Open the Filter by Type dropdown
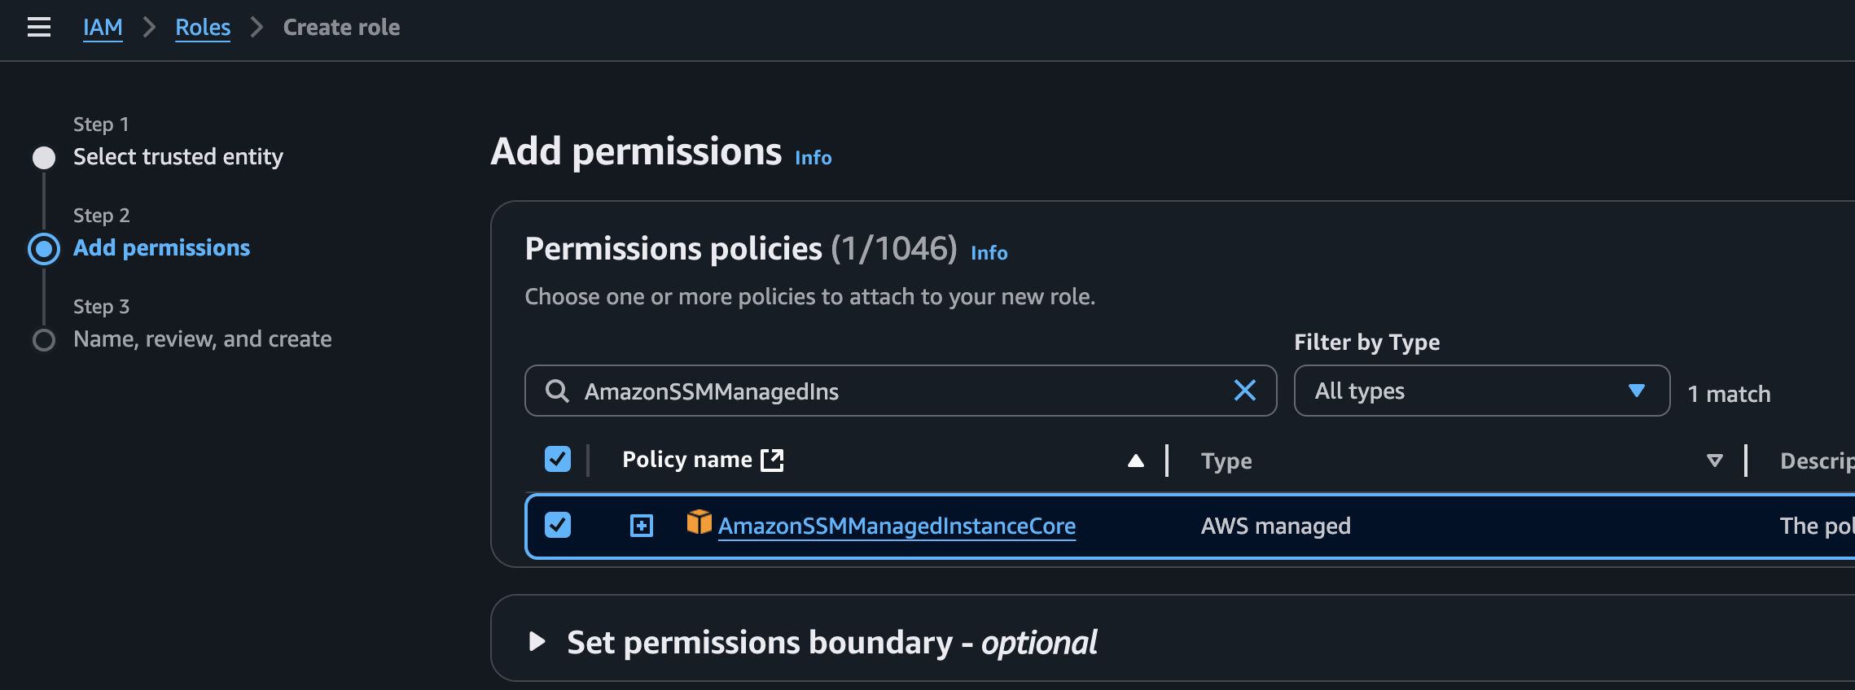This screenshot has width=1855, height=690. pos(1481,391)
